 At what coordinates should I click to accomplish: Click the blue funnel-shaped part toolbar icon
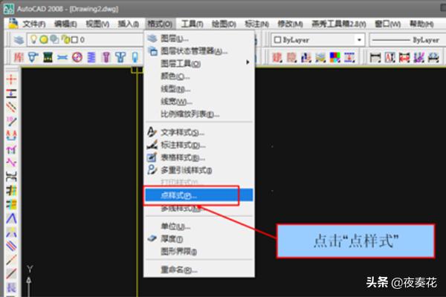pyautogui.click(x=33, y=57)
